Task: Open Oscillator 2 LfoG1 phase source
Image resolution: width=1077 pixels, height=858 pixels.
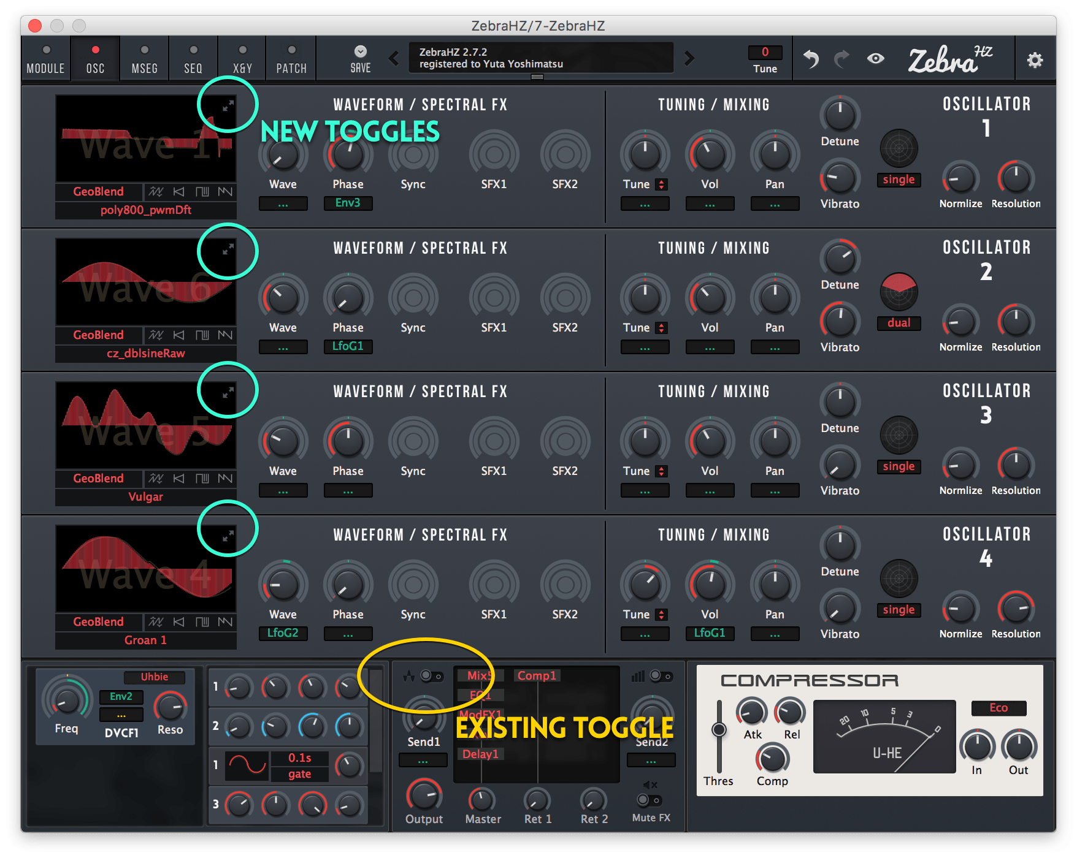Action: click(x=348, y=346)
